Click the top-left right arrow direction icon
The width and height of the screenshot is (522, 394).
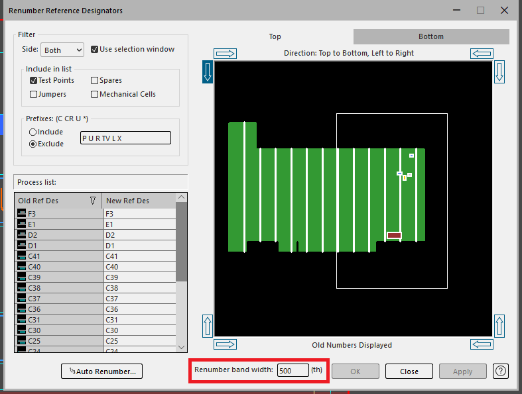pyautogui.click(x=225, y=54)
